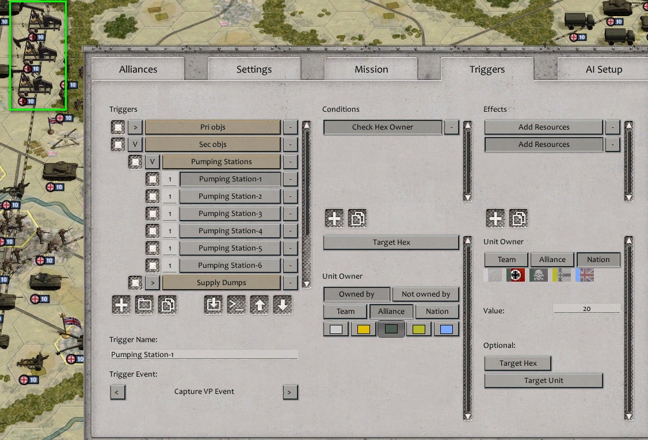Choose the Not owned by option
The image size is (648, 440).
tap(426, 294)
